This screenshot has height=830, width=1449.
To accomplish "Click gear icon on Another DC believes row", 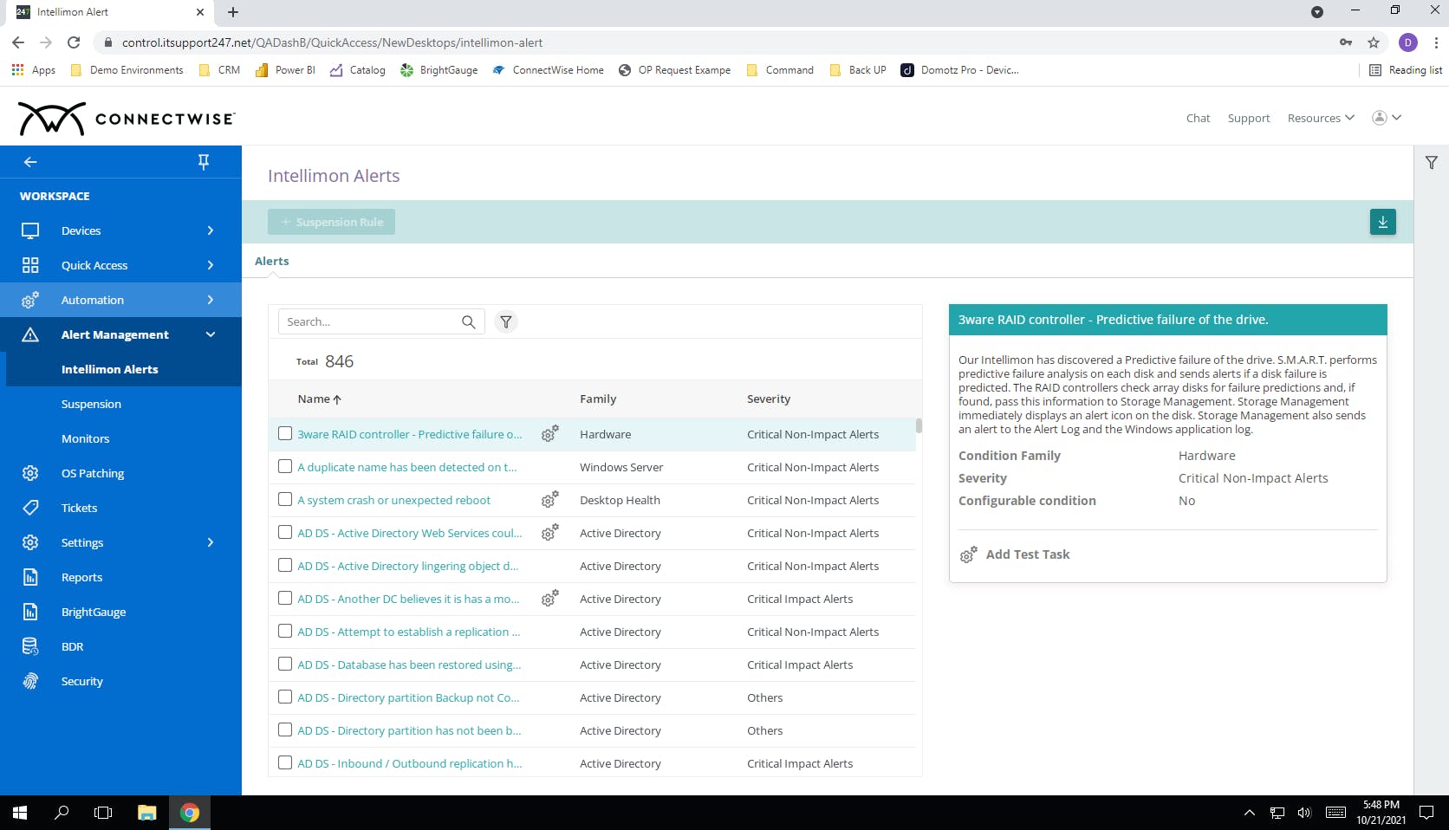I will tap(549, 598).
